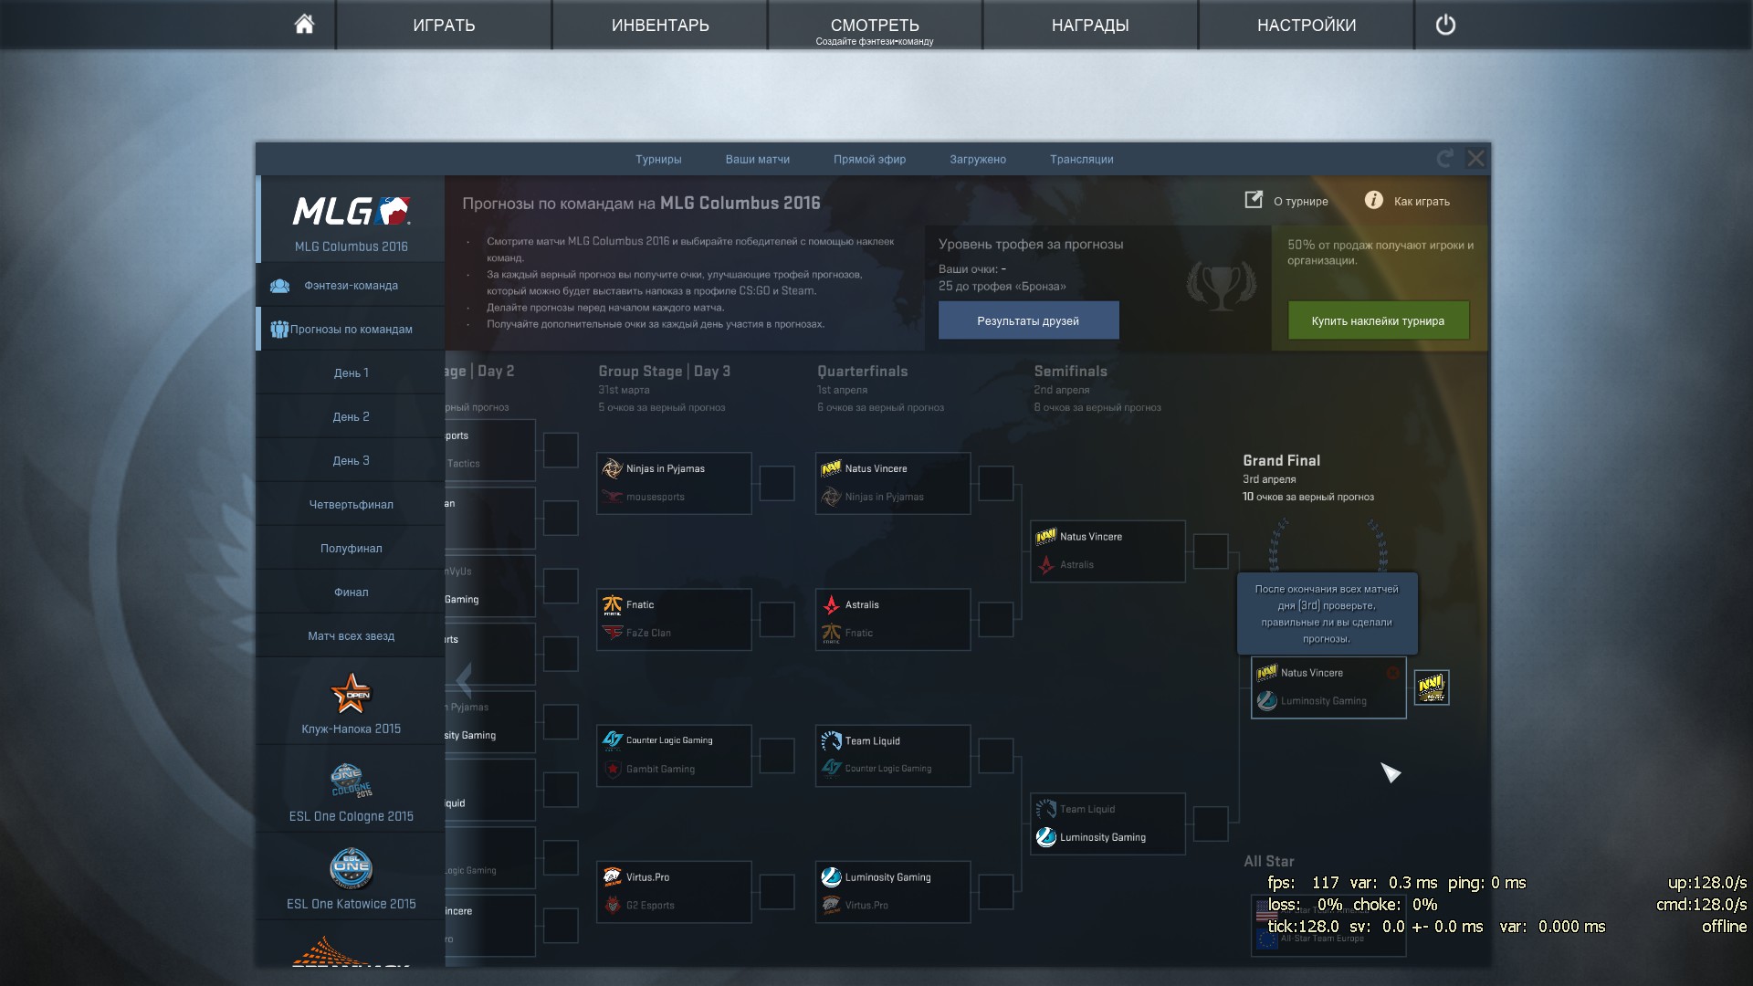Image resolution: width=1753 pixels, height=986 pixels.
Task: Open the 'Четвертьфинал' section
Action: pos(351,504)
